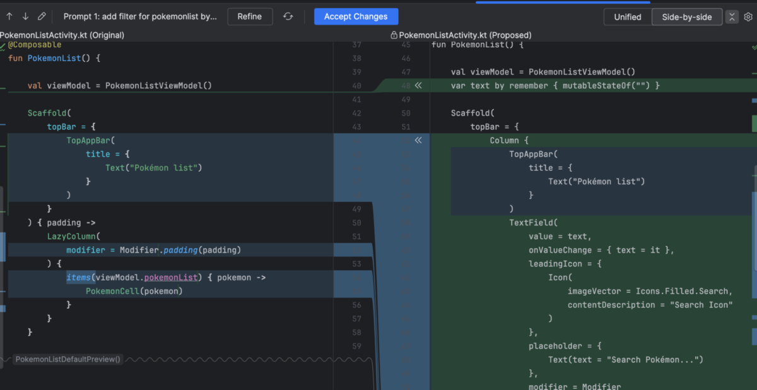The height and width of the screenshot is (390, 757).
Task: Click ') { padding ->' line in original
Action: (62, 222)
